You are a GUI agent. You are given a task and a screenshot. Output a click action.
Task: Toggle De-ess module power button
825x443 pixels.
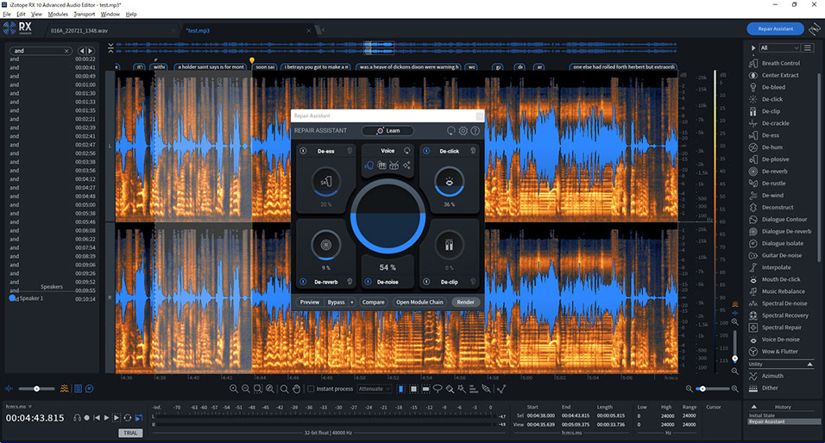coord(303,151)
